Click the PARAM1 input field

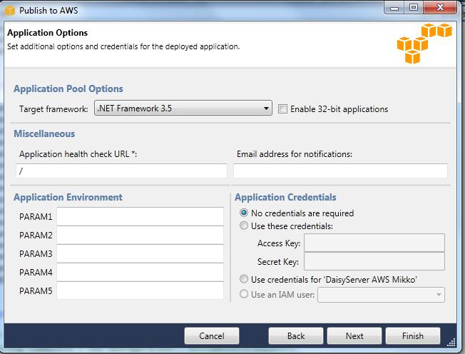click(x=140, y=217)
